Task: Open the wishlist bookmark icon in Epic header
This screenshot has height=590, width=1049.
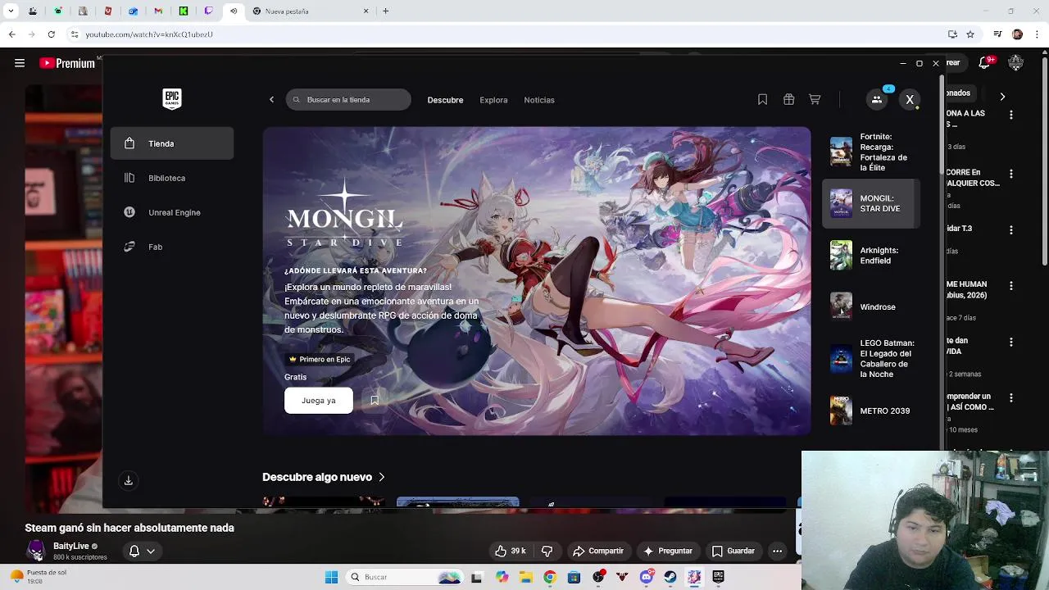Action: click(x=762, y=99)
